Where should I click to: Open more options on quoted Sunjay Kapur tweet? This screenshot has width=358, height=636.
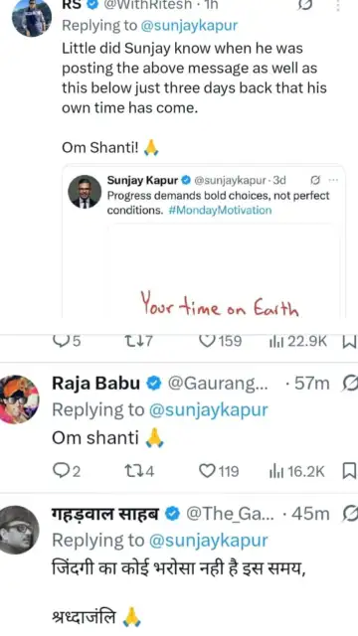333,180
